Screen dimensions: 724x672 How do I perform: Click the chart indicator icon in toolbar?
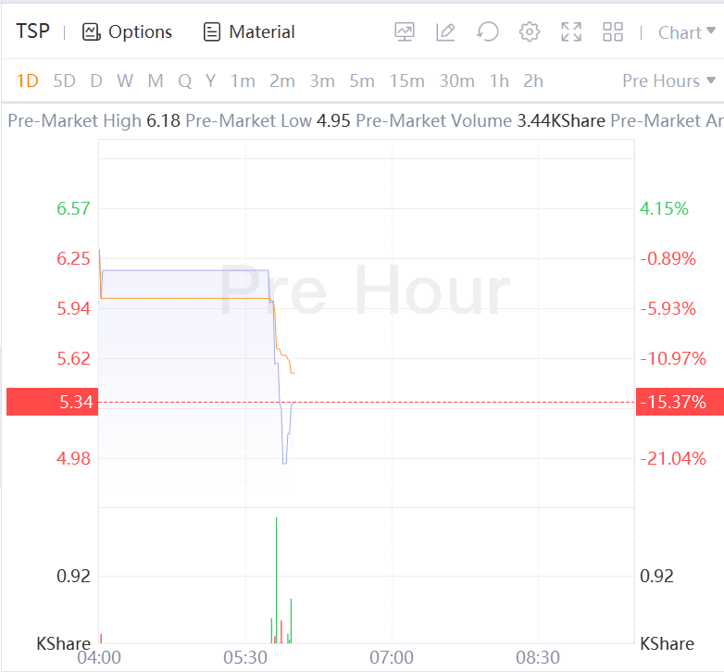click(405, 32)
